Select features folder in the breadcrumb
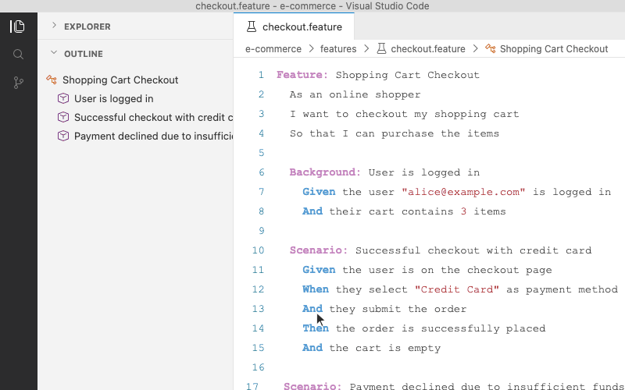625x390 pixels. 338,49
